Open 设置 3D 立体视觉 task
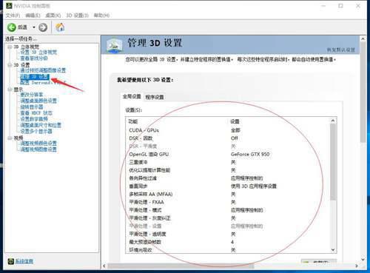This screenshot has width=370, height=273. pos(38,53)
